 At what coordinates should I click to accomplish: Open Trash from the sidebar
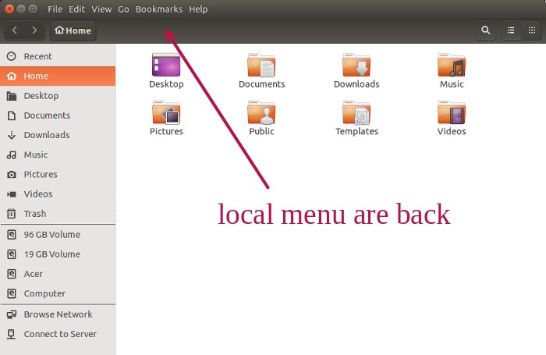click(58, 214)
